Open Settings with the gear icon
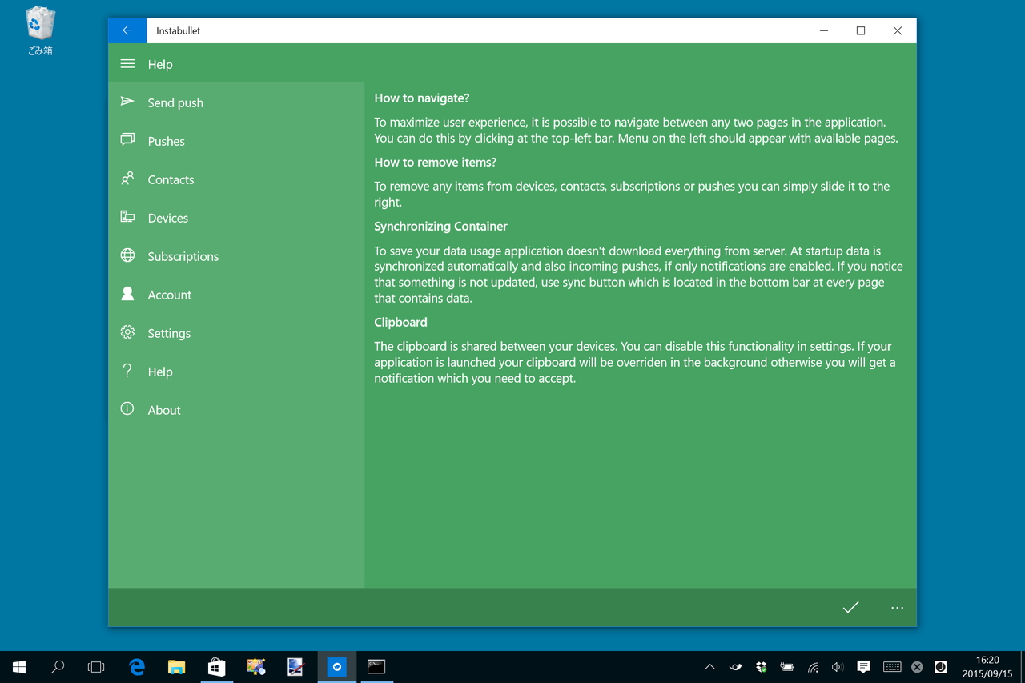 127,332
